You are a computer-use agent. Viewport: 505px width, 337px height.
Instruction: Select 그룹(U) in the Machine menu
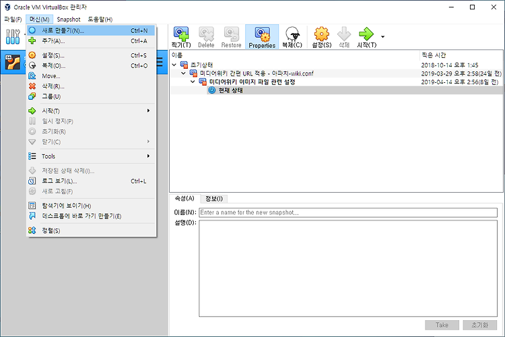91,96
